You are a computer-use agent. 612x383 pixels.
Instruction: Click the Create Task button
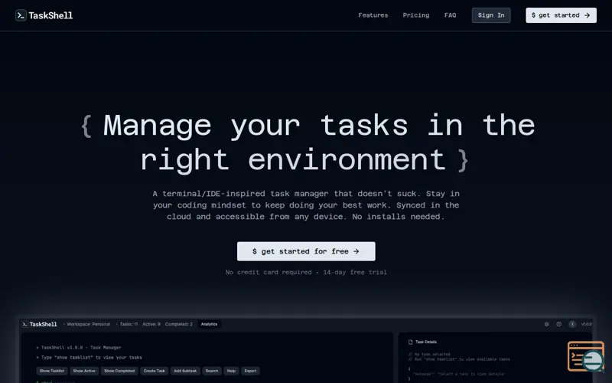click(x=155, y=371)
